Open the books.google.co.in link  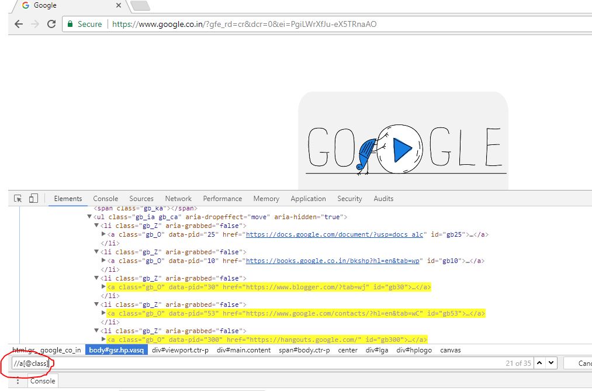coord(333,261)
